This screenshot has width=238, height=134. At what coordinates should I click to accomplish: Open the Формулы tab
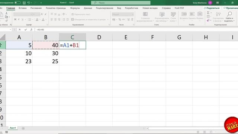(75, 8)
